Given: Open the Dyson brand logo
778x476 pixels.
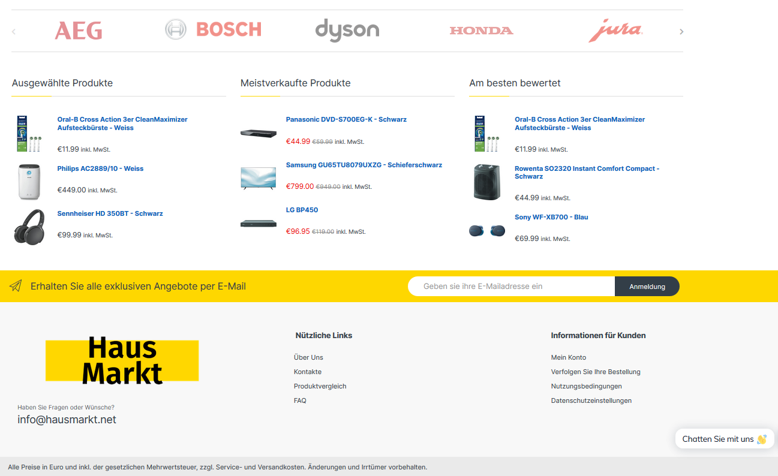Looking at the screenshot, I should point(347,31).
